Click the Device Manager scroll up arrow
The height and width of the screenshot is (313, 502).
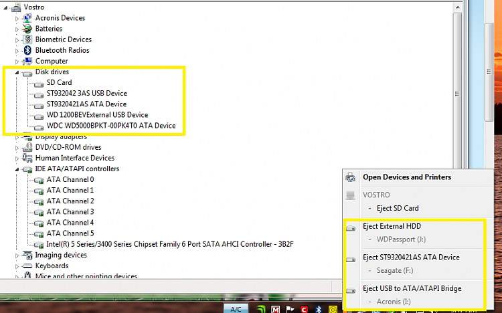tap(457, 7)
